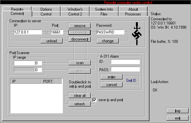This screenshot has height=123, width=191.
Task: Select the File buffer percentage text
Action: tap(164, 42)
